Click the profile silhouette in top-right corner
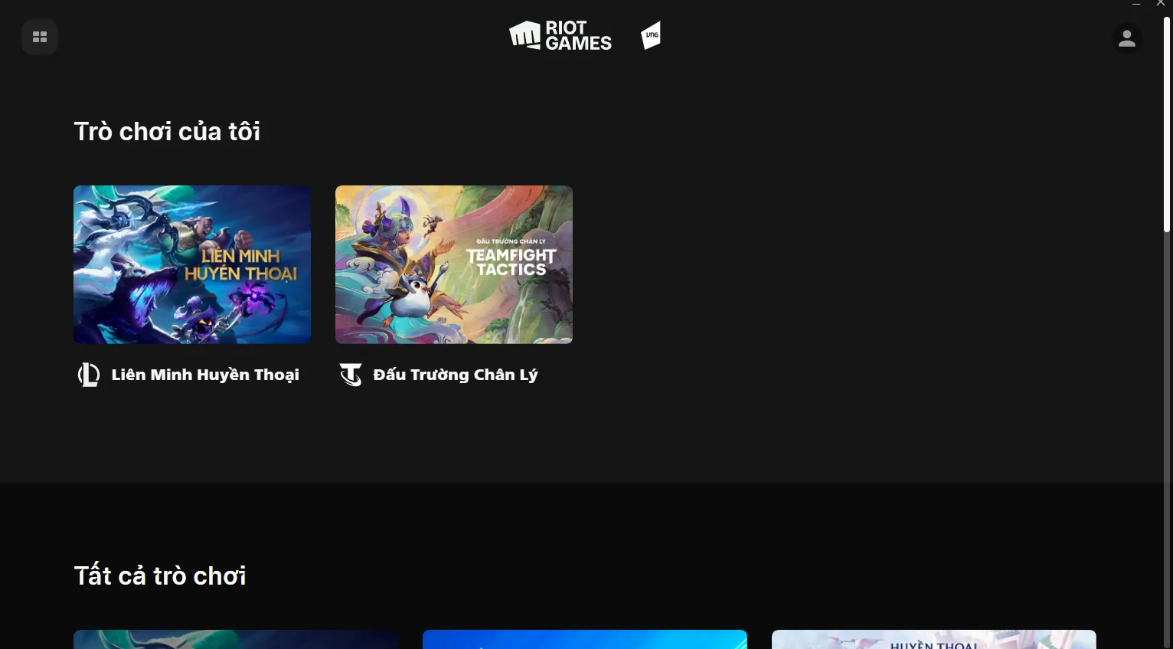Image resolution: width=1173 pixels, height=649 pixels. pos(1126,38)
